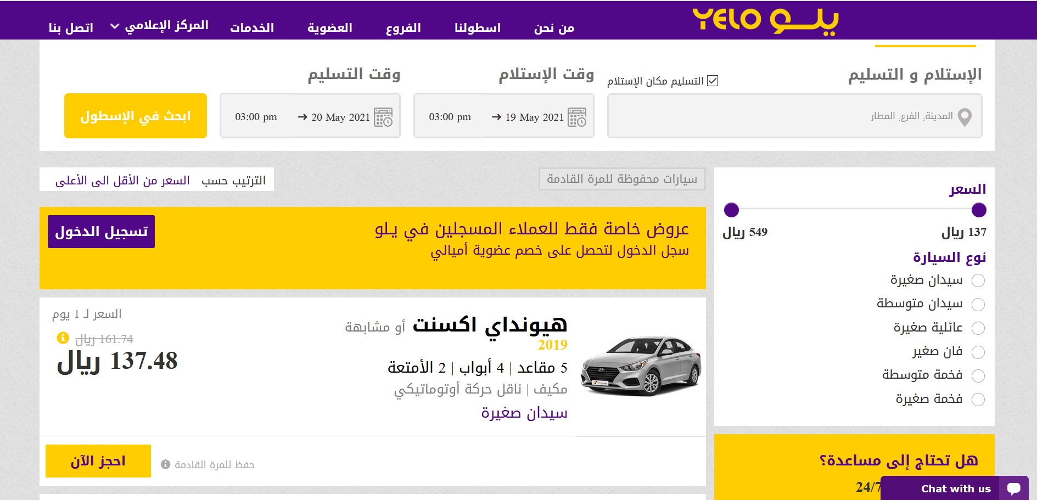
Task: Click the chat bubble speech icon
Action: (1013, 488)
